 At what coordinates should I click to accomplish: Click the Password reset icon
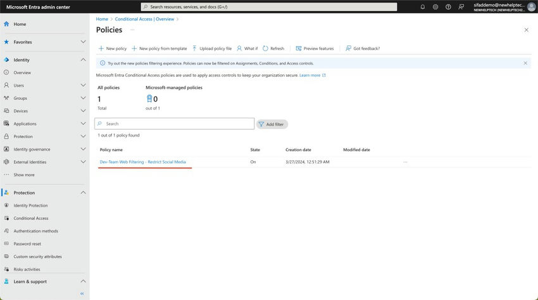tap(6, 244)
